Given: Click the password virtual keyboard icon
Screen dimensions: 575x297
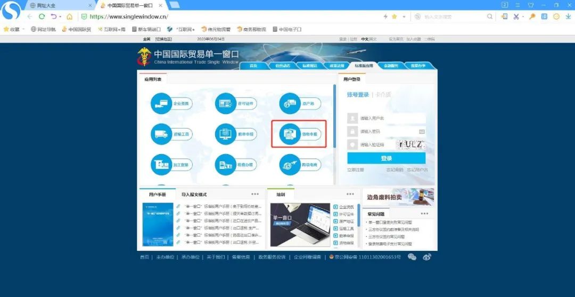Looking at the screenshot, I should (422, 131).
